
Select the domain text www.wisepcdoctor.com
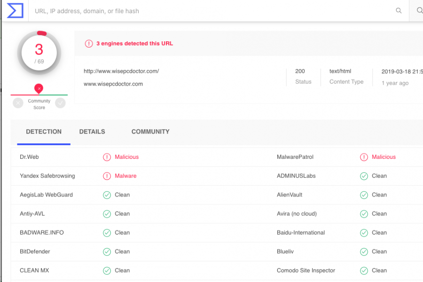113,84
